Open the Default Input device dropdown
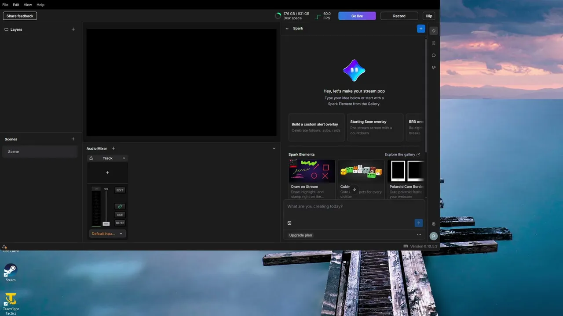Screen dimensions: 563x316 tap(107, 233)
